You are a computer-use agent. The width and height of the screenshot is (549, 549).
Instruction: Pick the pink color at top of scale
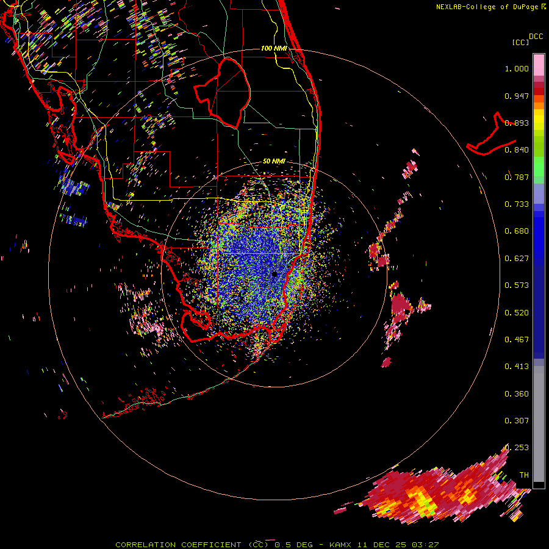click(539, 65)
